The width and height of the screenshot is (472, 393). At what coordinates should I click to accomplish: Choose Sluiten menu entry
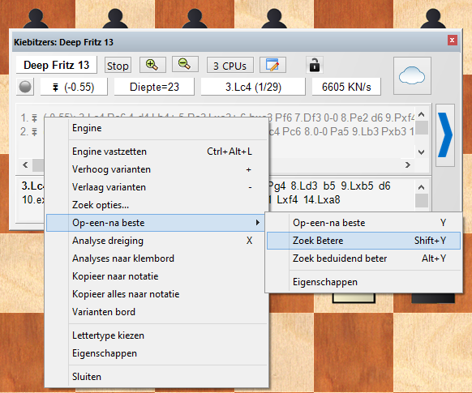tap(157, 377)
